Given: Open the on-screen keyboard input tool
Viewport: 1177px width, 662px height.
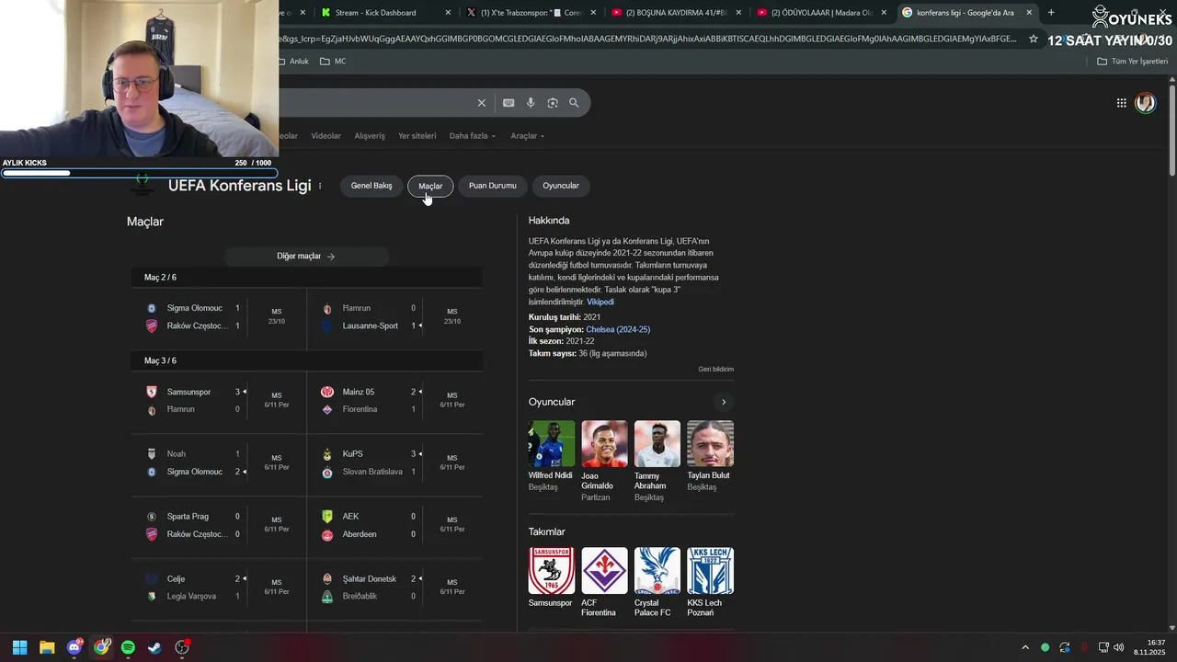Looking at the screenshot, I should 509,103.
